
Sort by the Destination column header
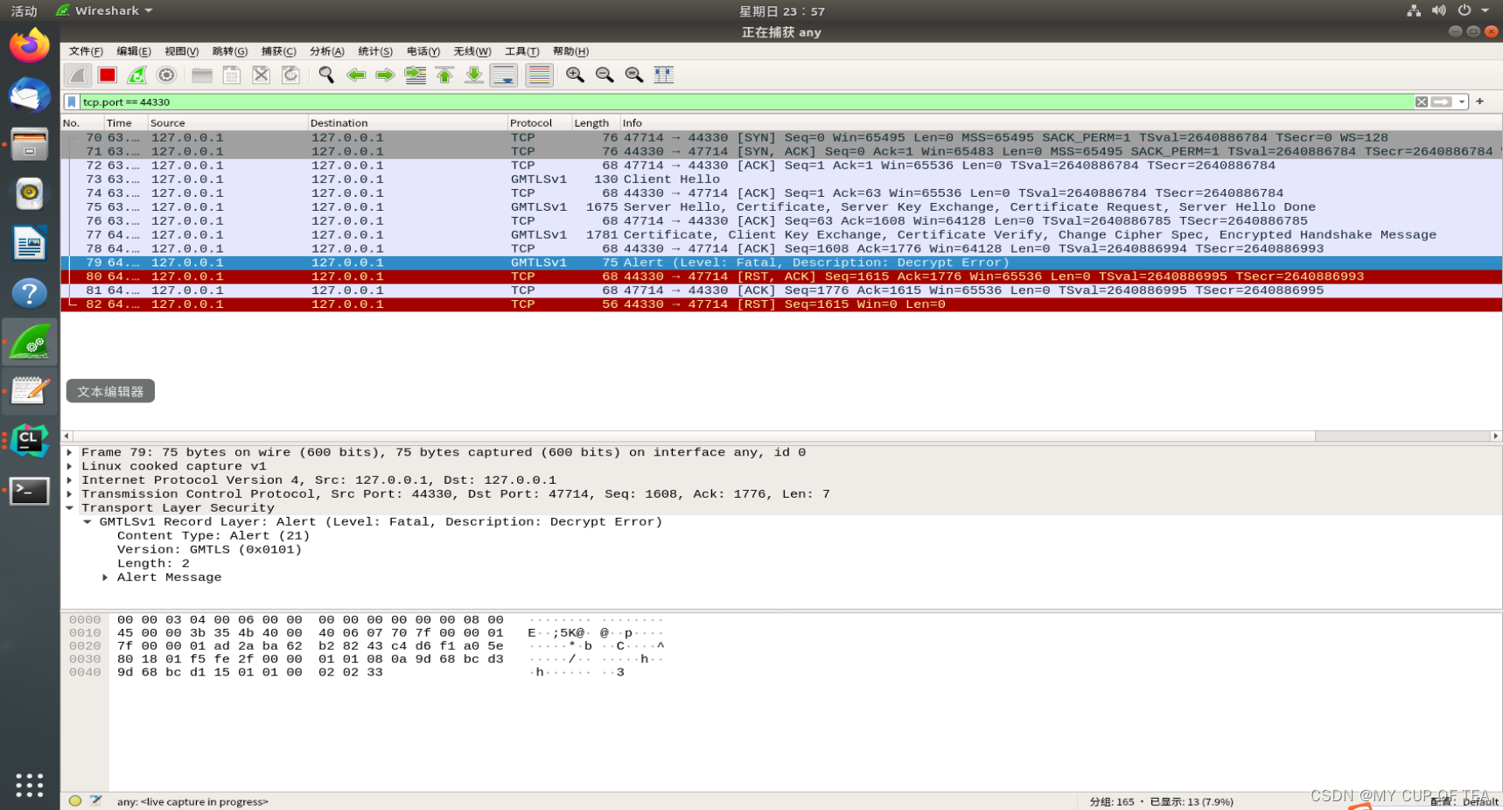pos(408,123)
